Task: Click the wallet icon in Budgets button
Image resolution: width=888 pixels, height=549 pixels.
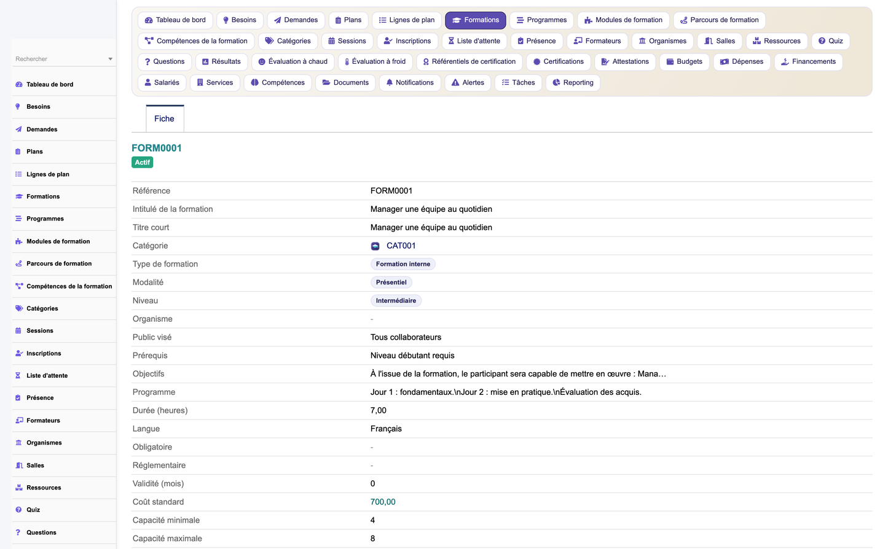Action: click(670, 61)
